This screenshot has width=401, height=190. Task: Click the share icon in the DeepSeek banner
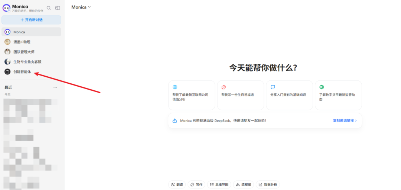pyautogui.click(x=175, y=121)
